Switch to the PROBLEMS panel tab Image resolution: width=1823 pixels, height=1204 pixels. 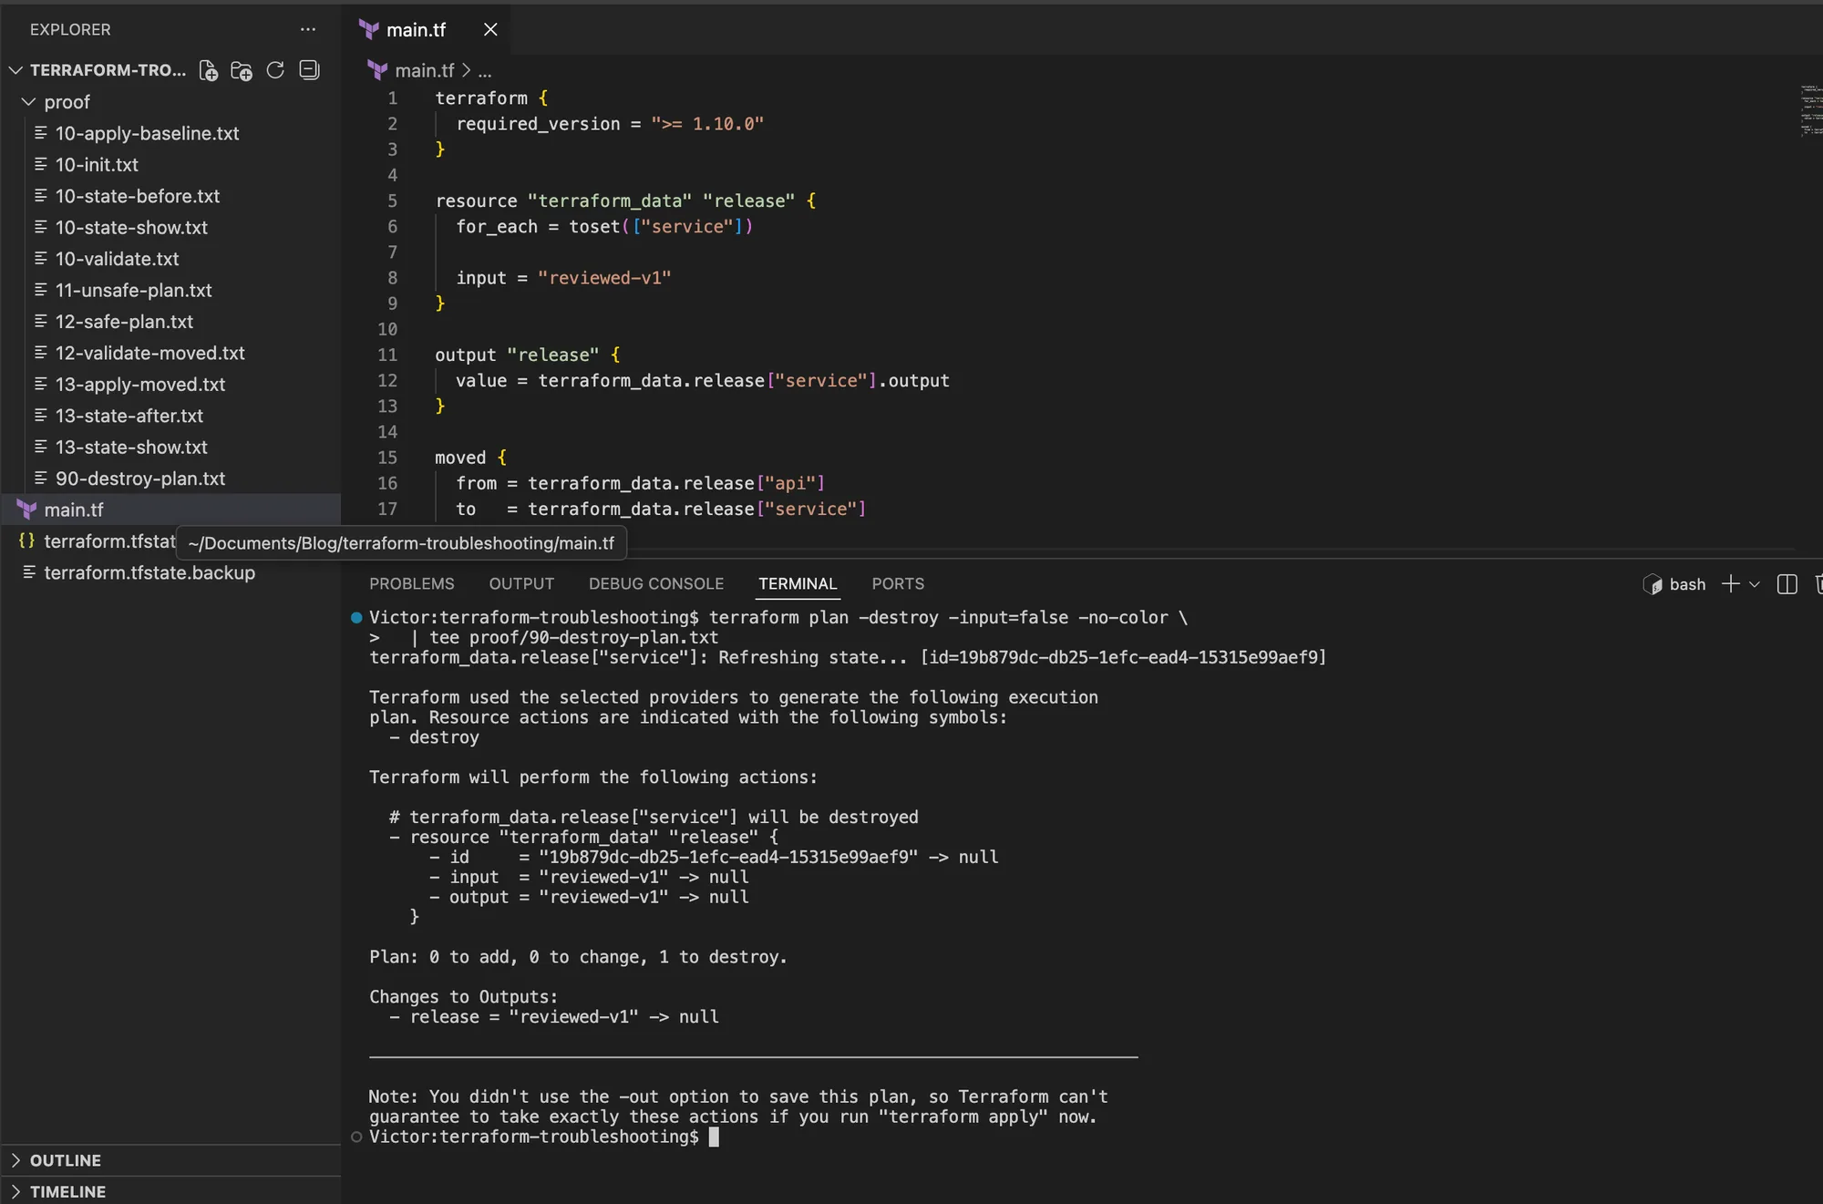coord(412,583)
